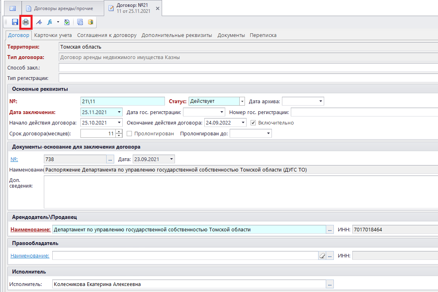The image size is (438, 292).
Task: Click the contract number field 21\11
Action: [122, 101]
